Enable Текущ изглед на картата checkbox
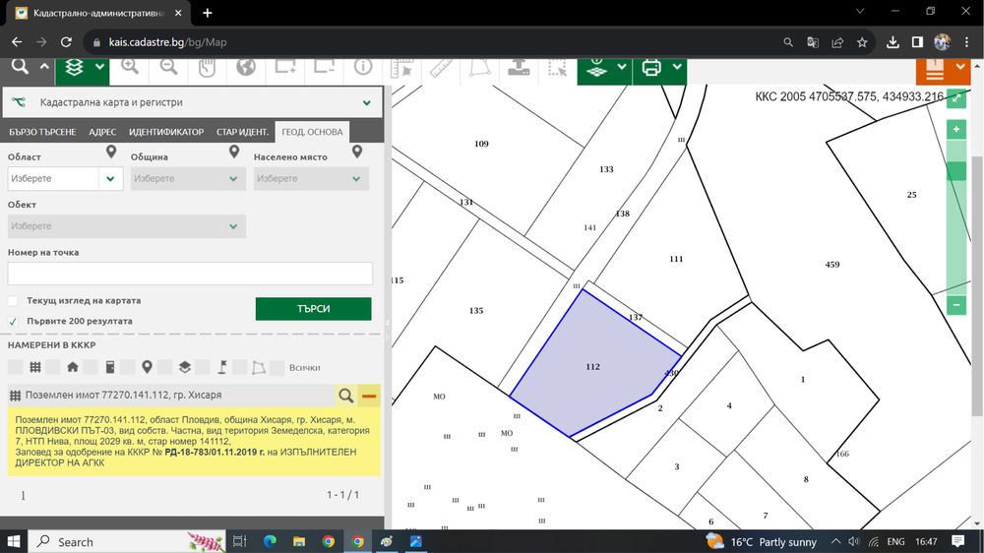The height and width of the screenshot is (553, 984). tap(13, 301)
